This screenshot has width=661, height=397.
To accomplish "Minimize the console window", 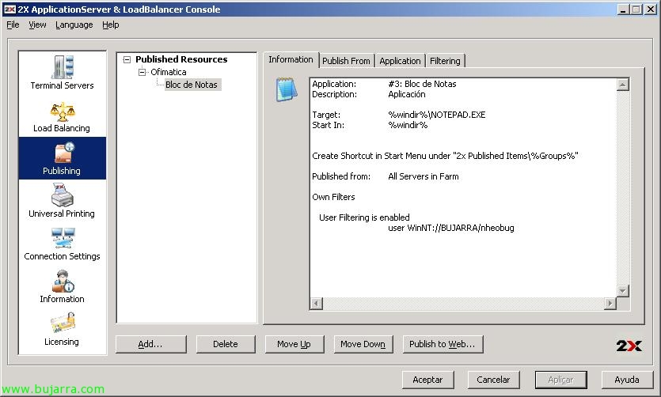I will 623,9.
